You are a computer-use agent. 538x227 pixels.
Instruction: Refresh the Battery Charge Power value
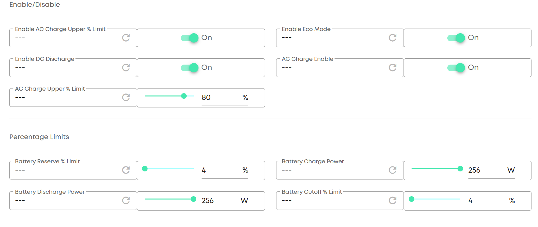pyautogui.click(x=393, y=170)
